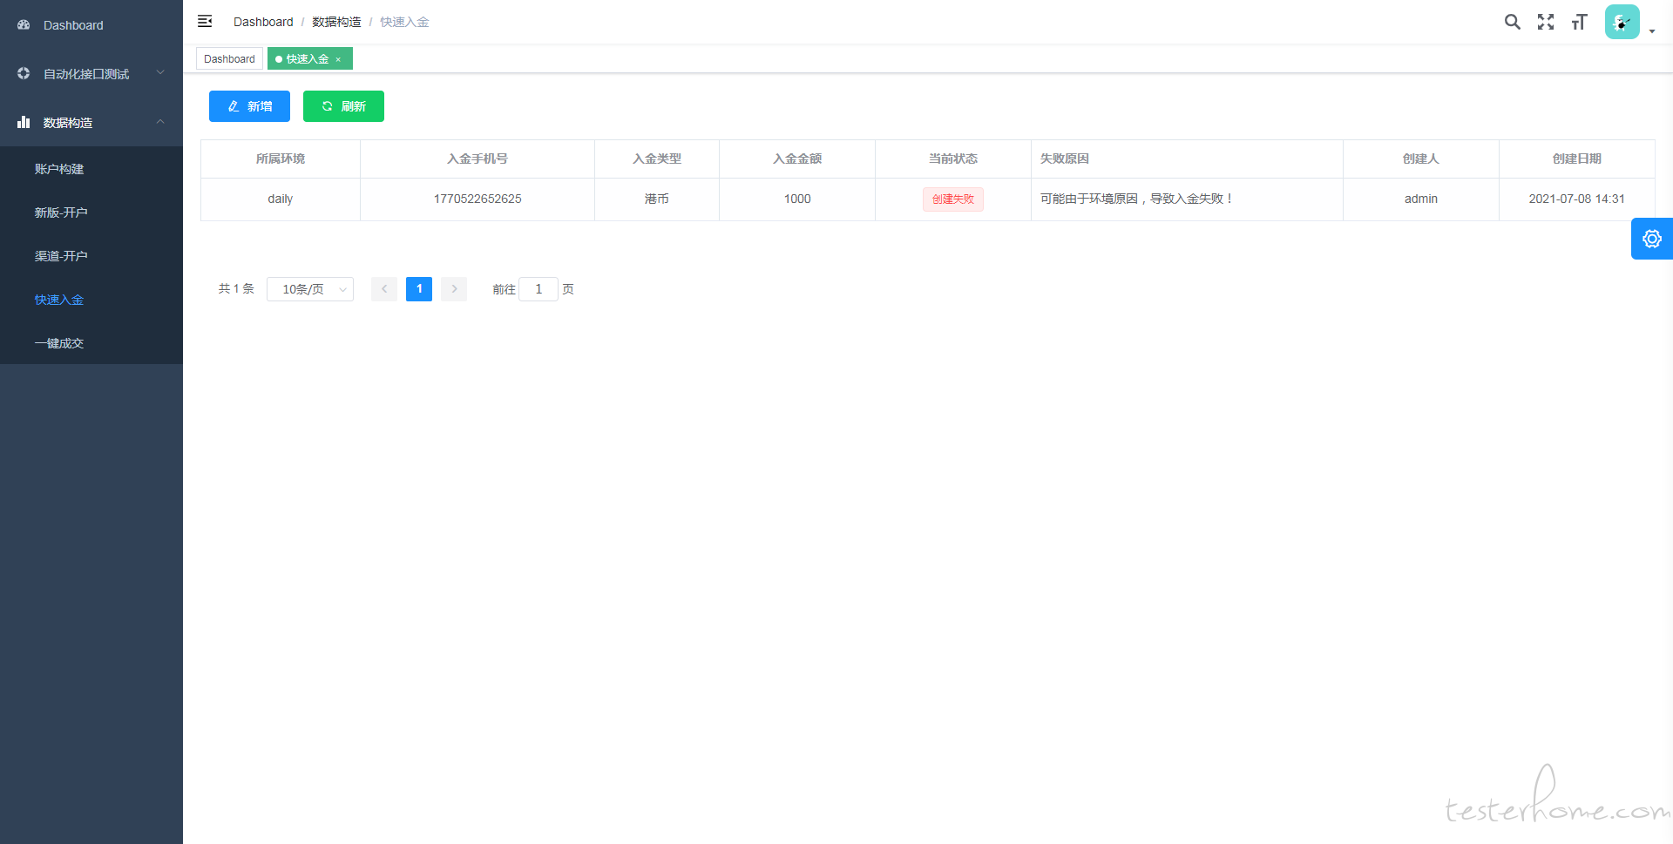Image resolution: width=1673 pixels, height=844 pixels.
Task: Open the font size selector icon
Action: point(1580,22)
